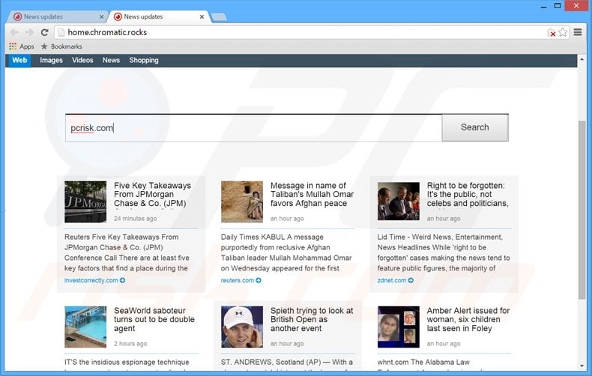
Task: Focus the search box containing pcrisk.com
Action: coord(254,128)
